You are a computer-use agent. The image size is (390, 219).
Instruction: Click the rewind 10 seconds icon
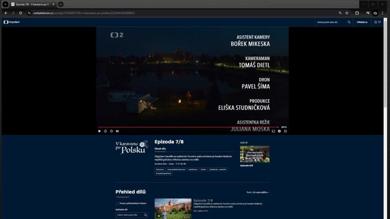point(105,131)
